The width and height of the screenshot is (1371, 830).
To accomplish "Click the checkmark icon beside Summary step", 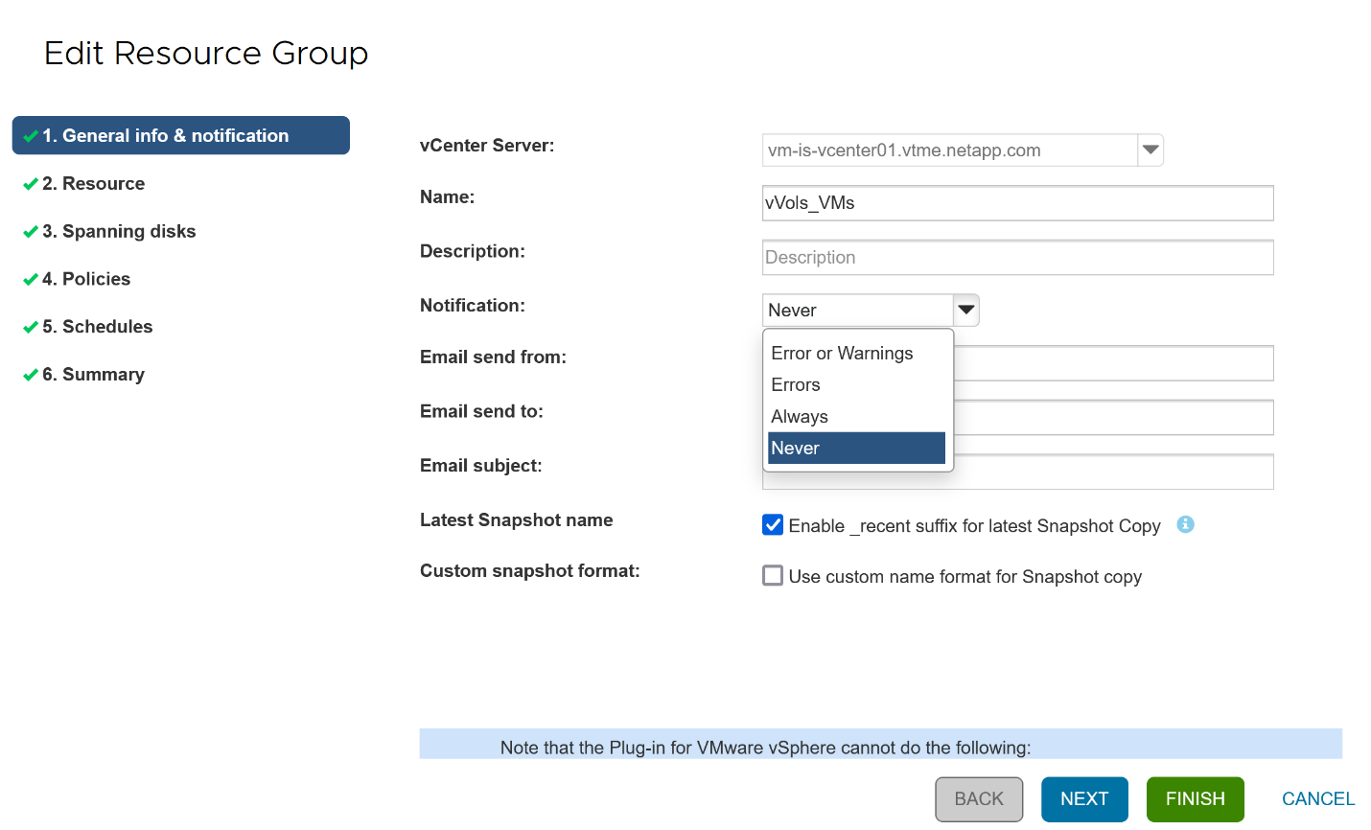I will (31, 375).
